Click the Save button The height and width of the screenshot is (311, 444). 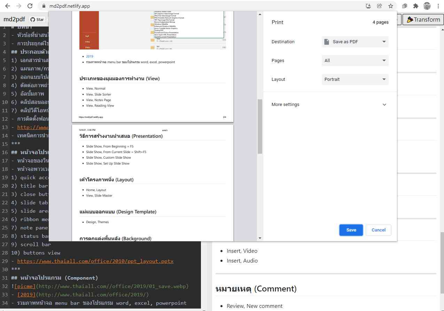coord(351,230)
